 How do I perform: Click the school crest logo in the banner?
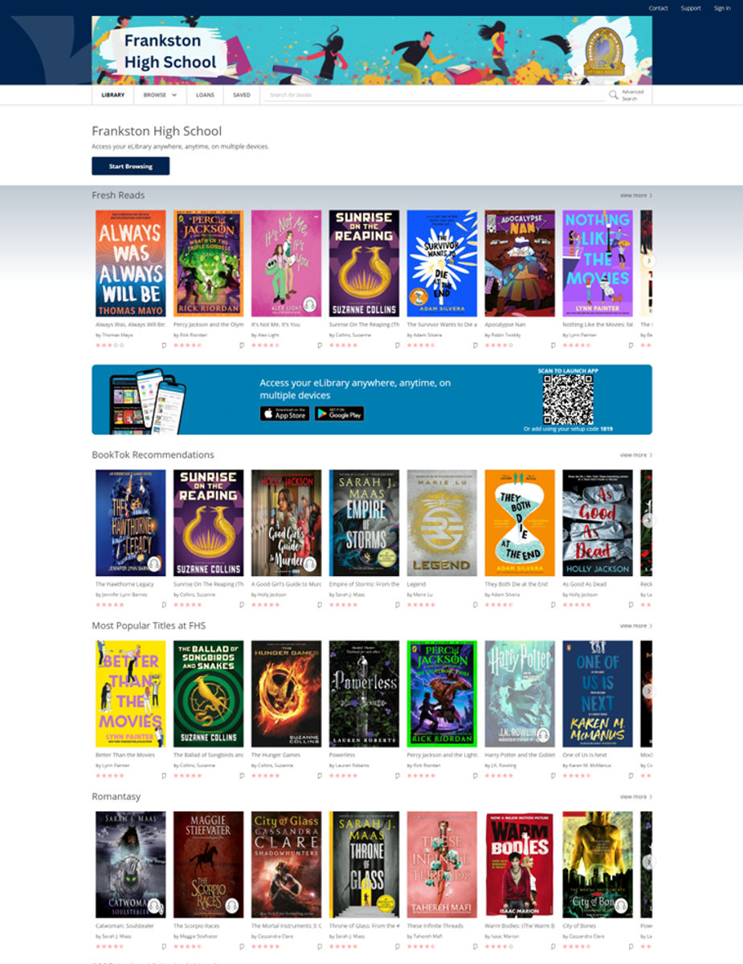tap(603, 50)
